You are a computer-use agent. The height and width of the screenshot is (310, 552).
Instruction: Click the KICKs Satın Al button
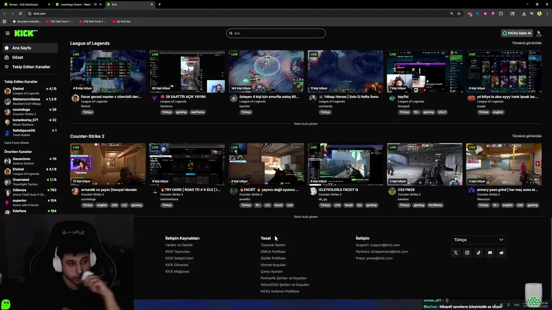(517, 33)
